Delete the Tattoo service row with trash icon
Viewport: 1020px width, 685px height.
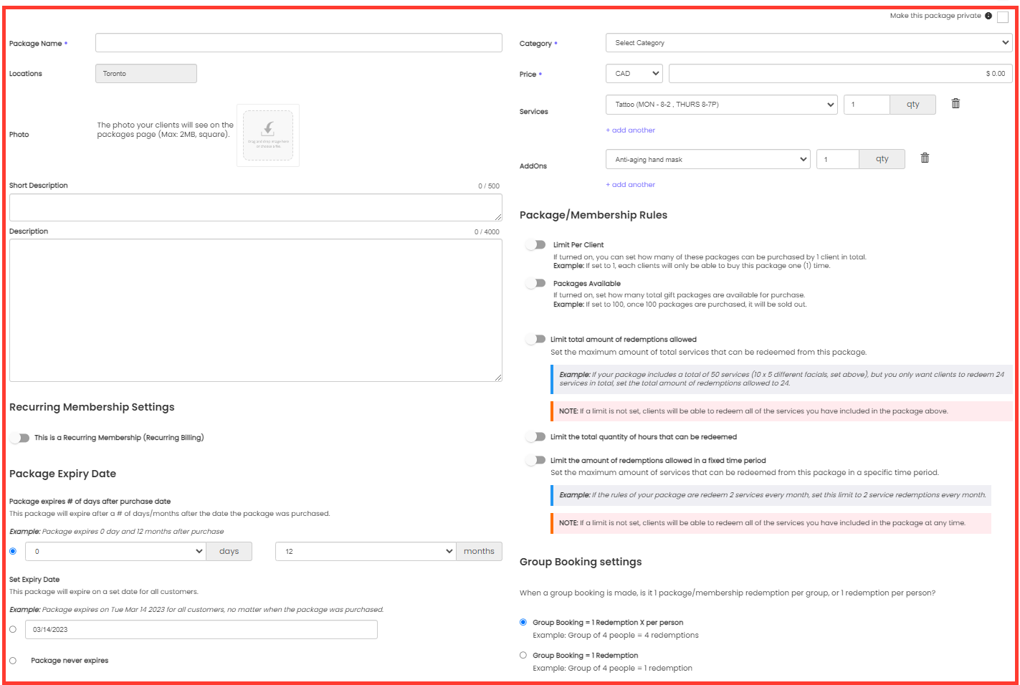point(955,104)
